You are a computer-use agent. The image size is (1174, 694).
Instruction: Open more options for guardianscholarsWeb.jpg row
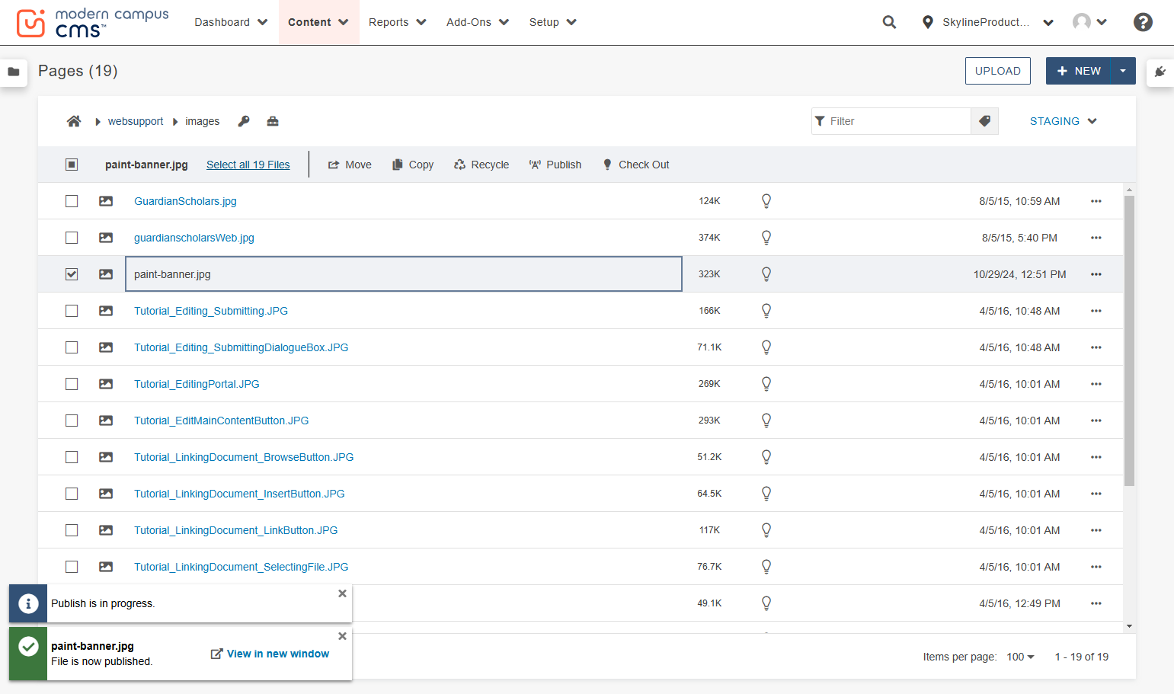tap(1096, 238)
